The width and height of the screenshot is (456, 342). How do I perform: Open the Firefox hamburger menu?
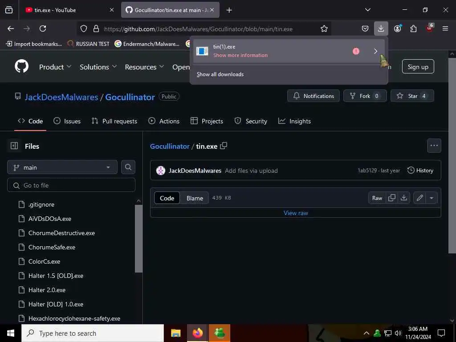445,28
